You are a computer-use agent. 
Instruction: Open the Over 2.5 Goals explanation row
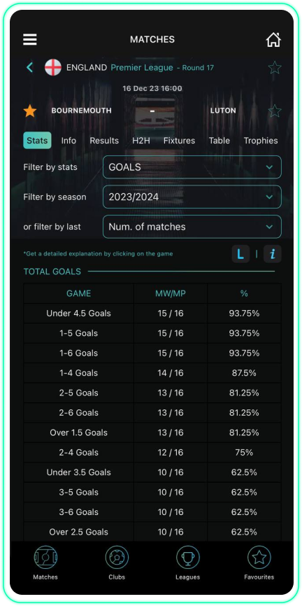click(x=152, y=532)
